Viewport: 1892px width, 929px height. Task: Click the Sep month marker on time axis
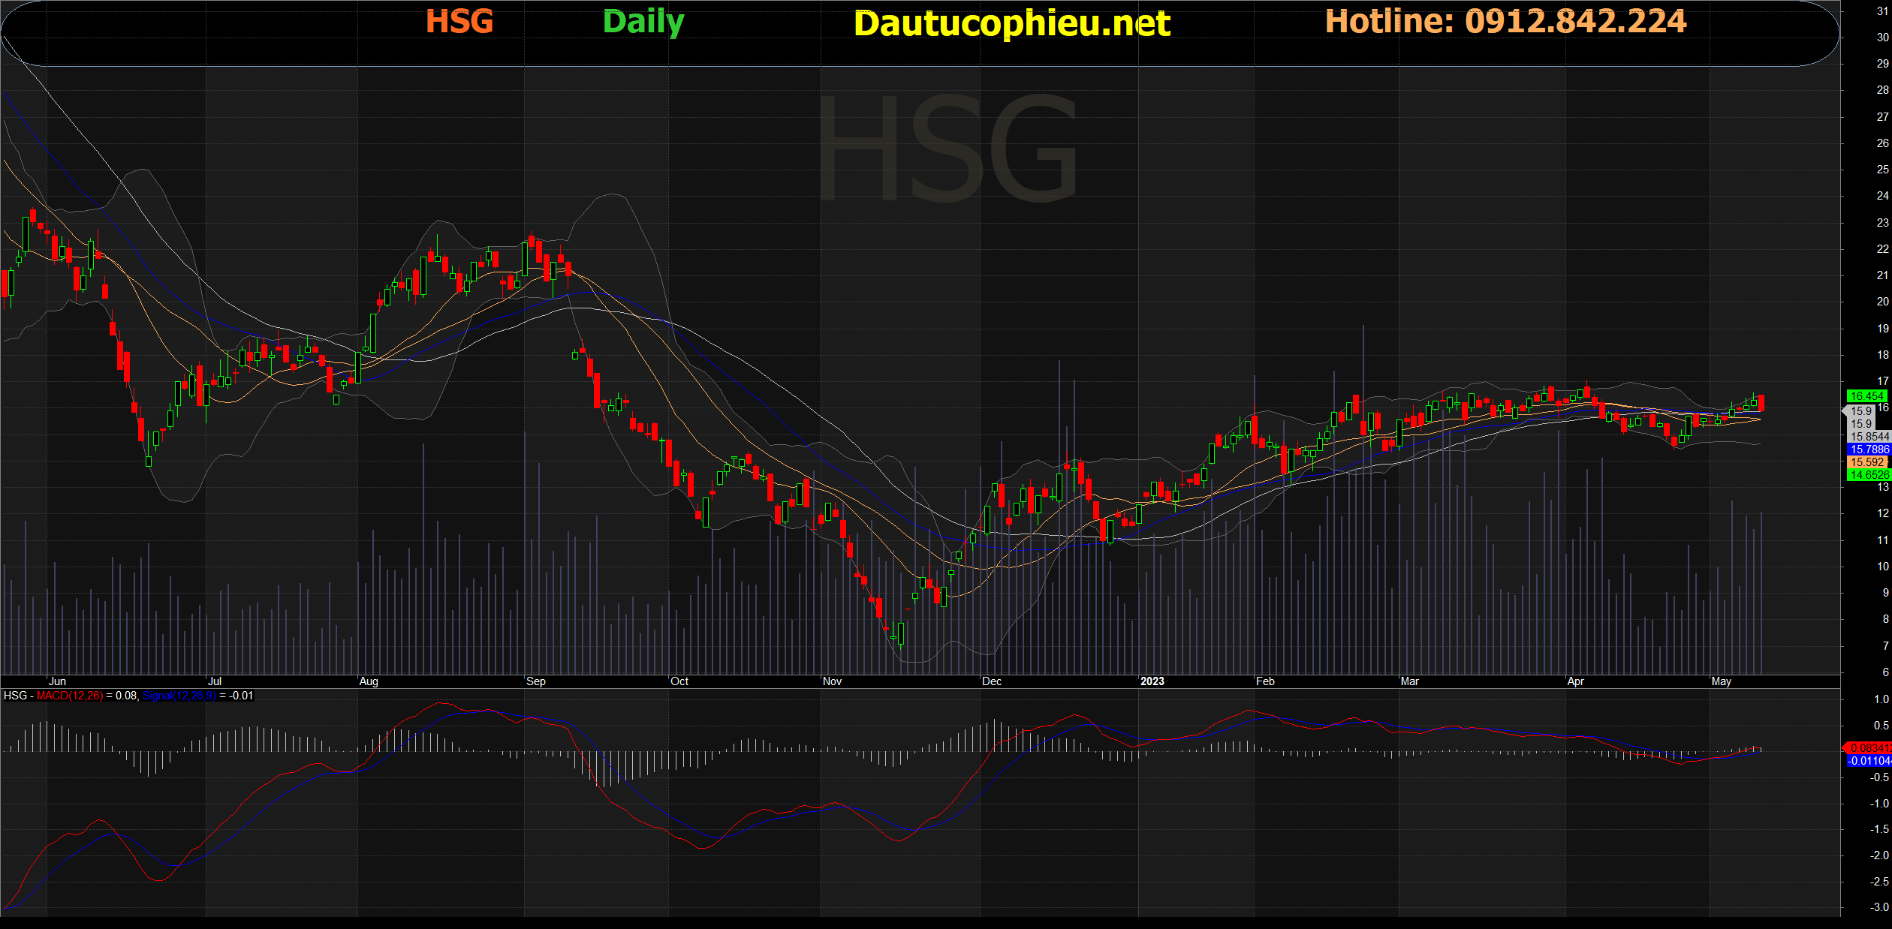pyautogui.click(x=536, y=681)
